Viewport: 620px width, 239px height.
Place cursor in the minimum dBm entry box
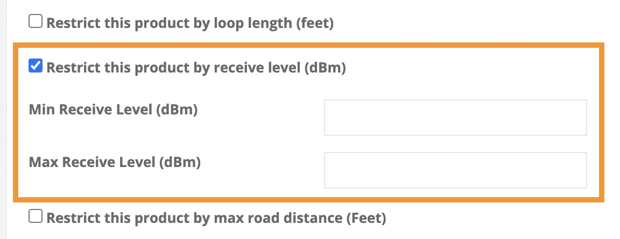pos(455,118)
